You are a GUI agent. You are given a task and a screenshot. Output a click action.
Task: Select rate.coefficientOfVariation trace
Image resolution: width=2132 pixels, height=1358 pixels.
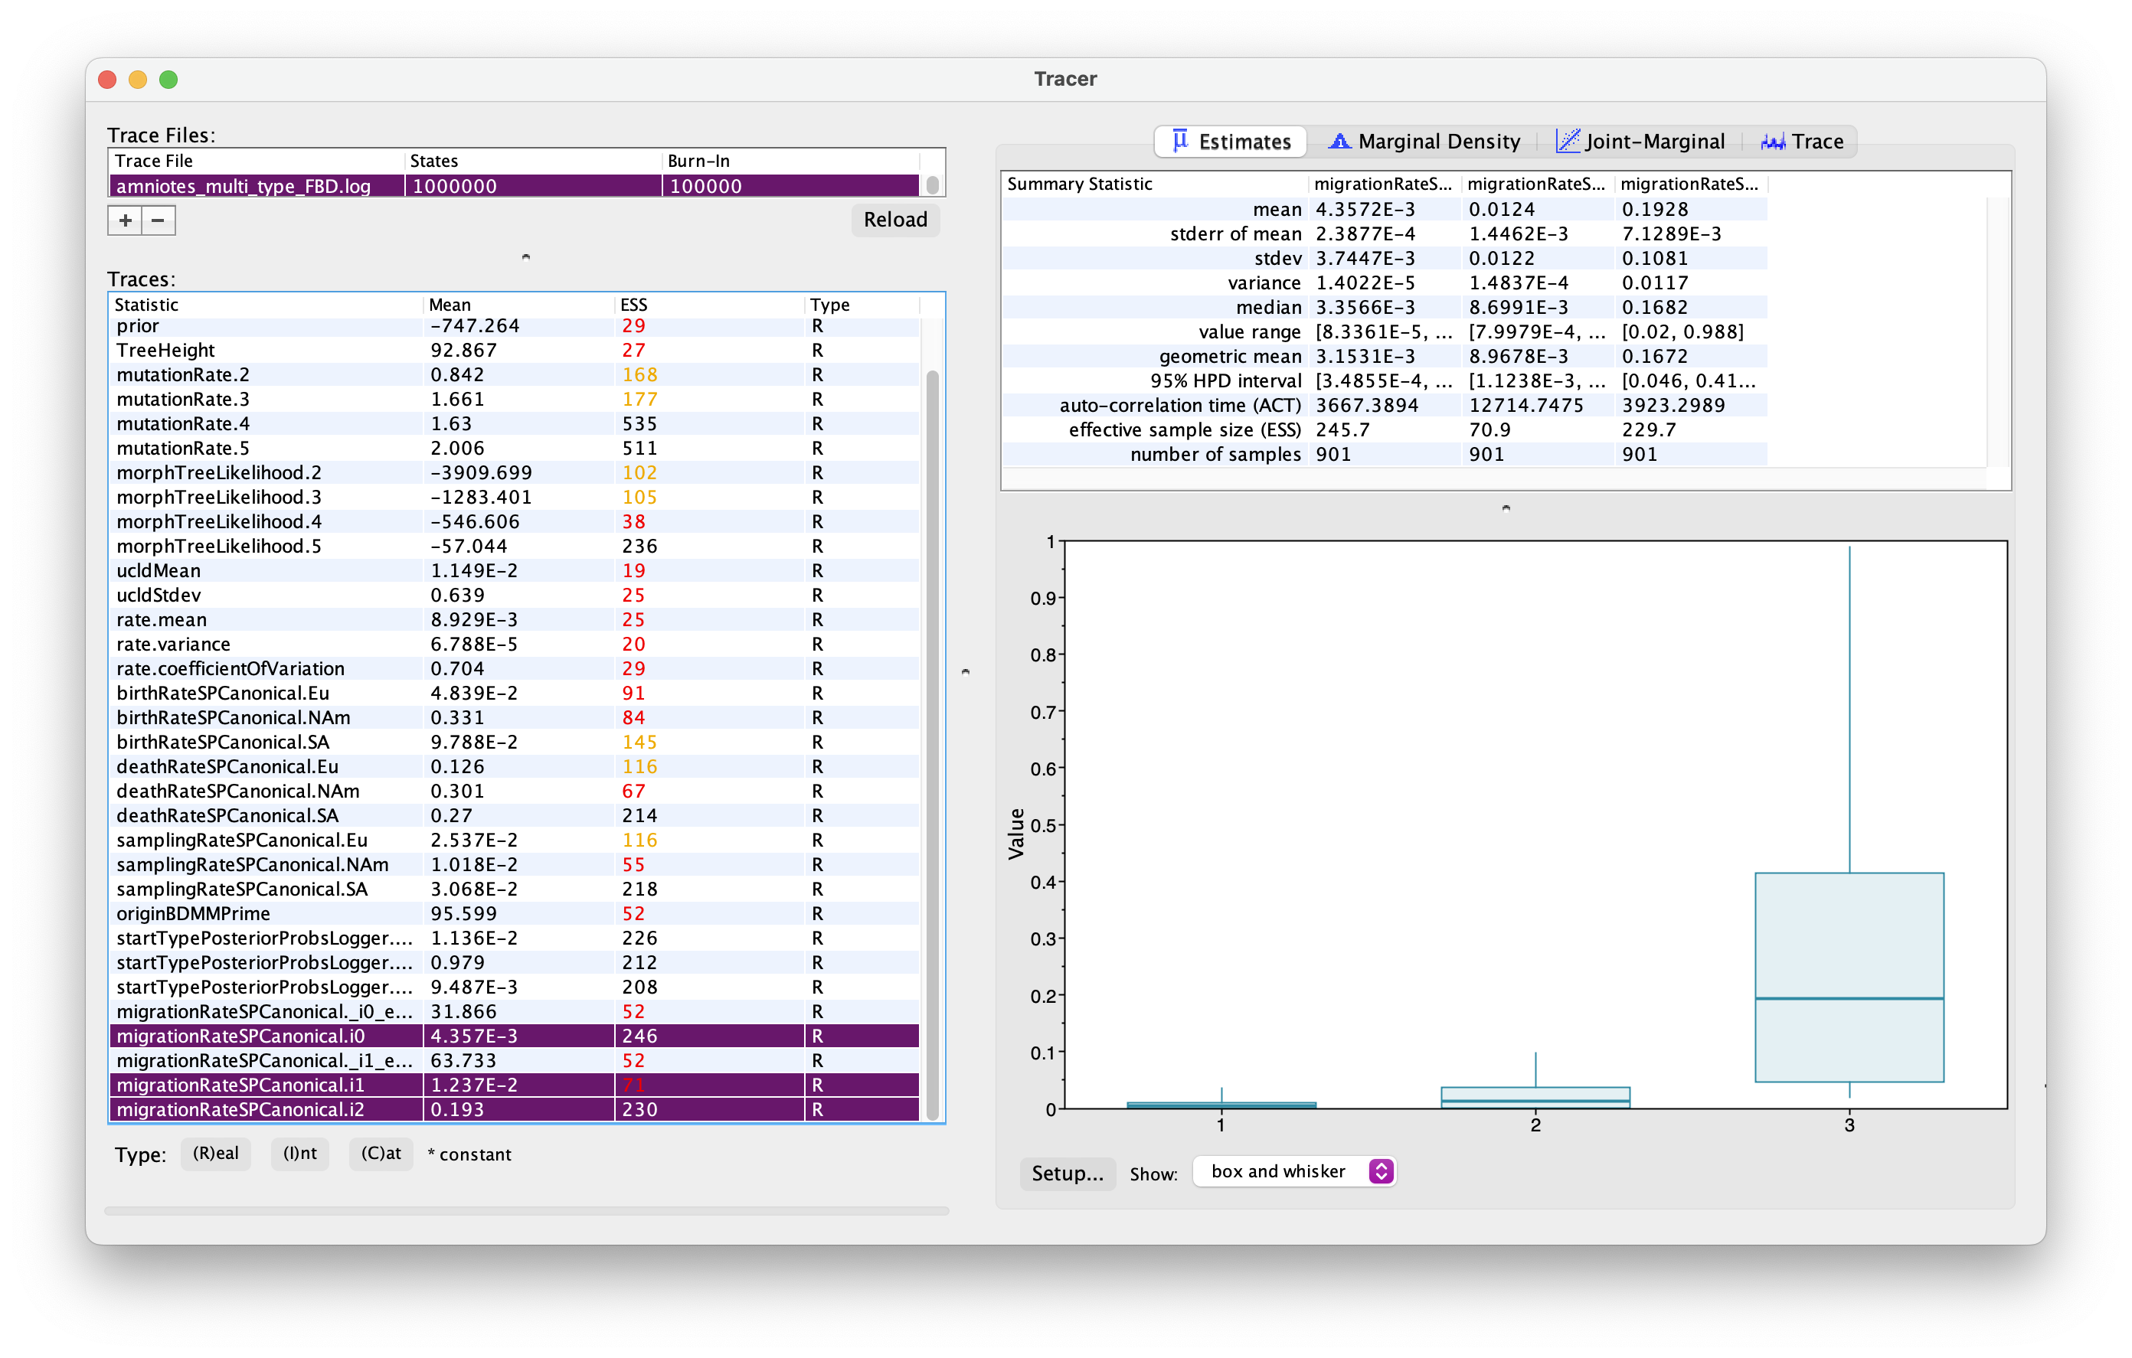(514, 669)
